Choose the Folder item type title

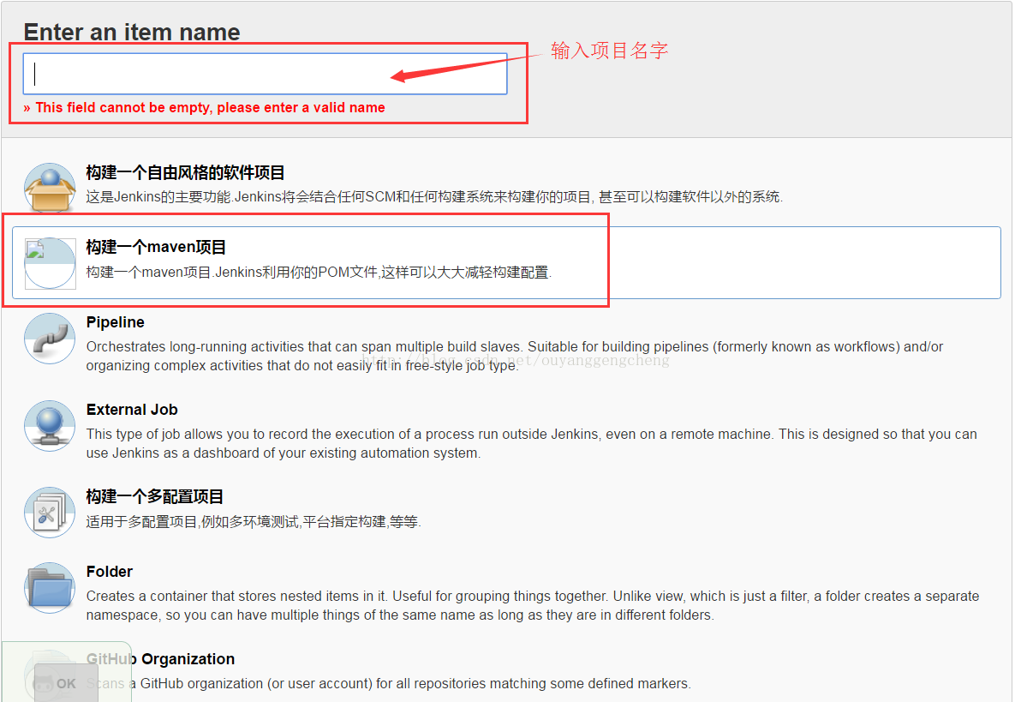(110, 572)
